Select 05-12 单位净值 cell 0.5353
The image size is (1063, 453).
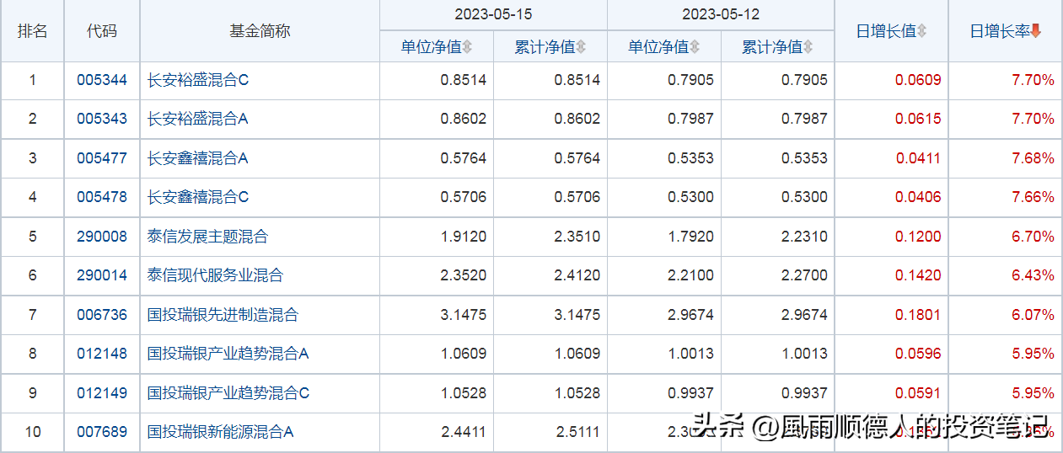(x=691, y=158)
